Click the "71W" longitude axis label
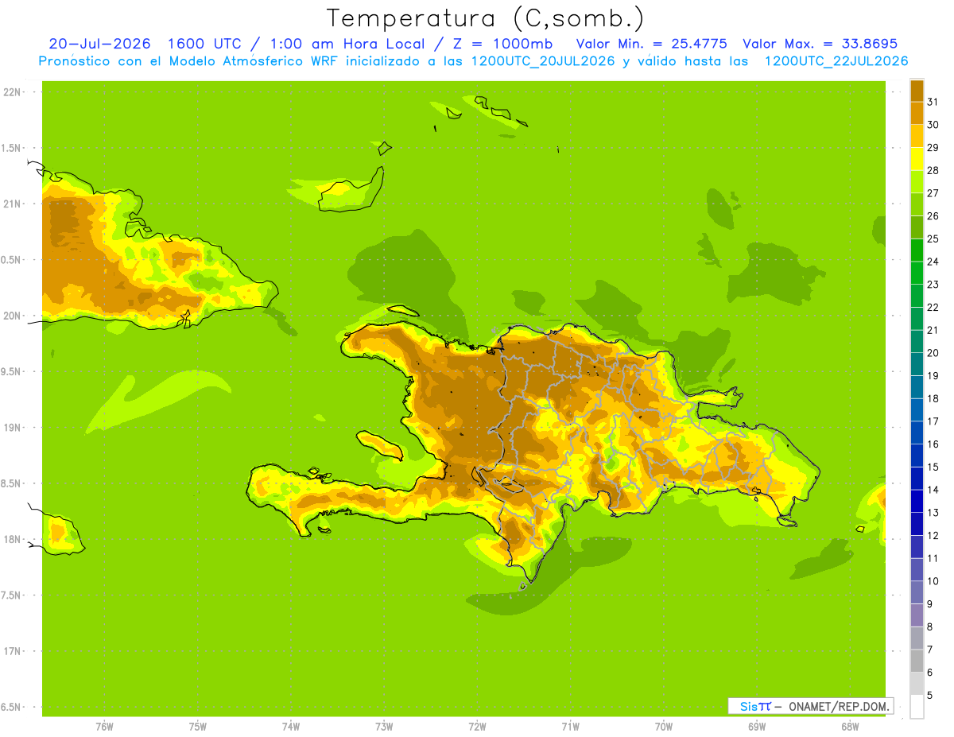Viewport: 954px width, 737px height. 570,727
